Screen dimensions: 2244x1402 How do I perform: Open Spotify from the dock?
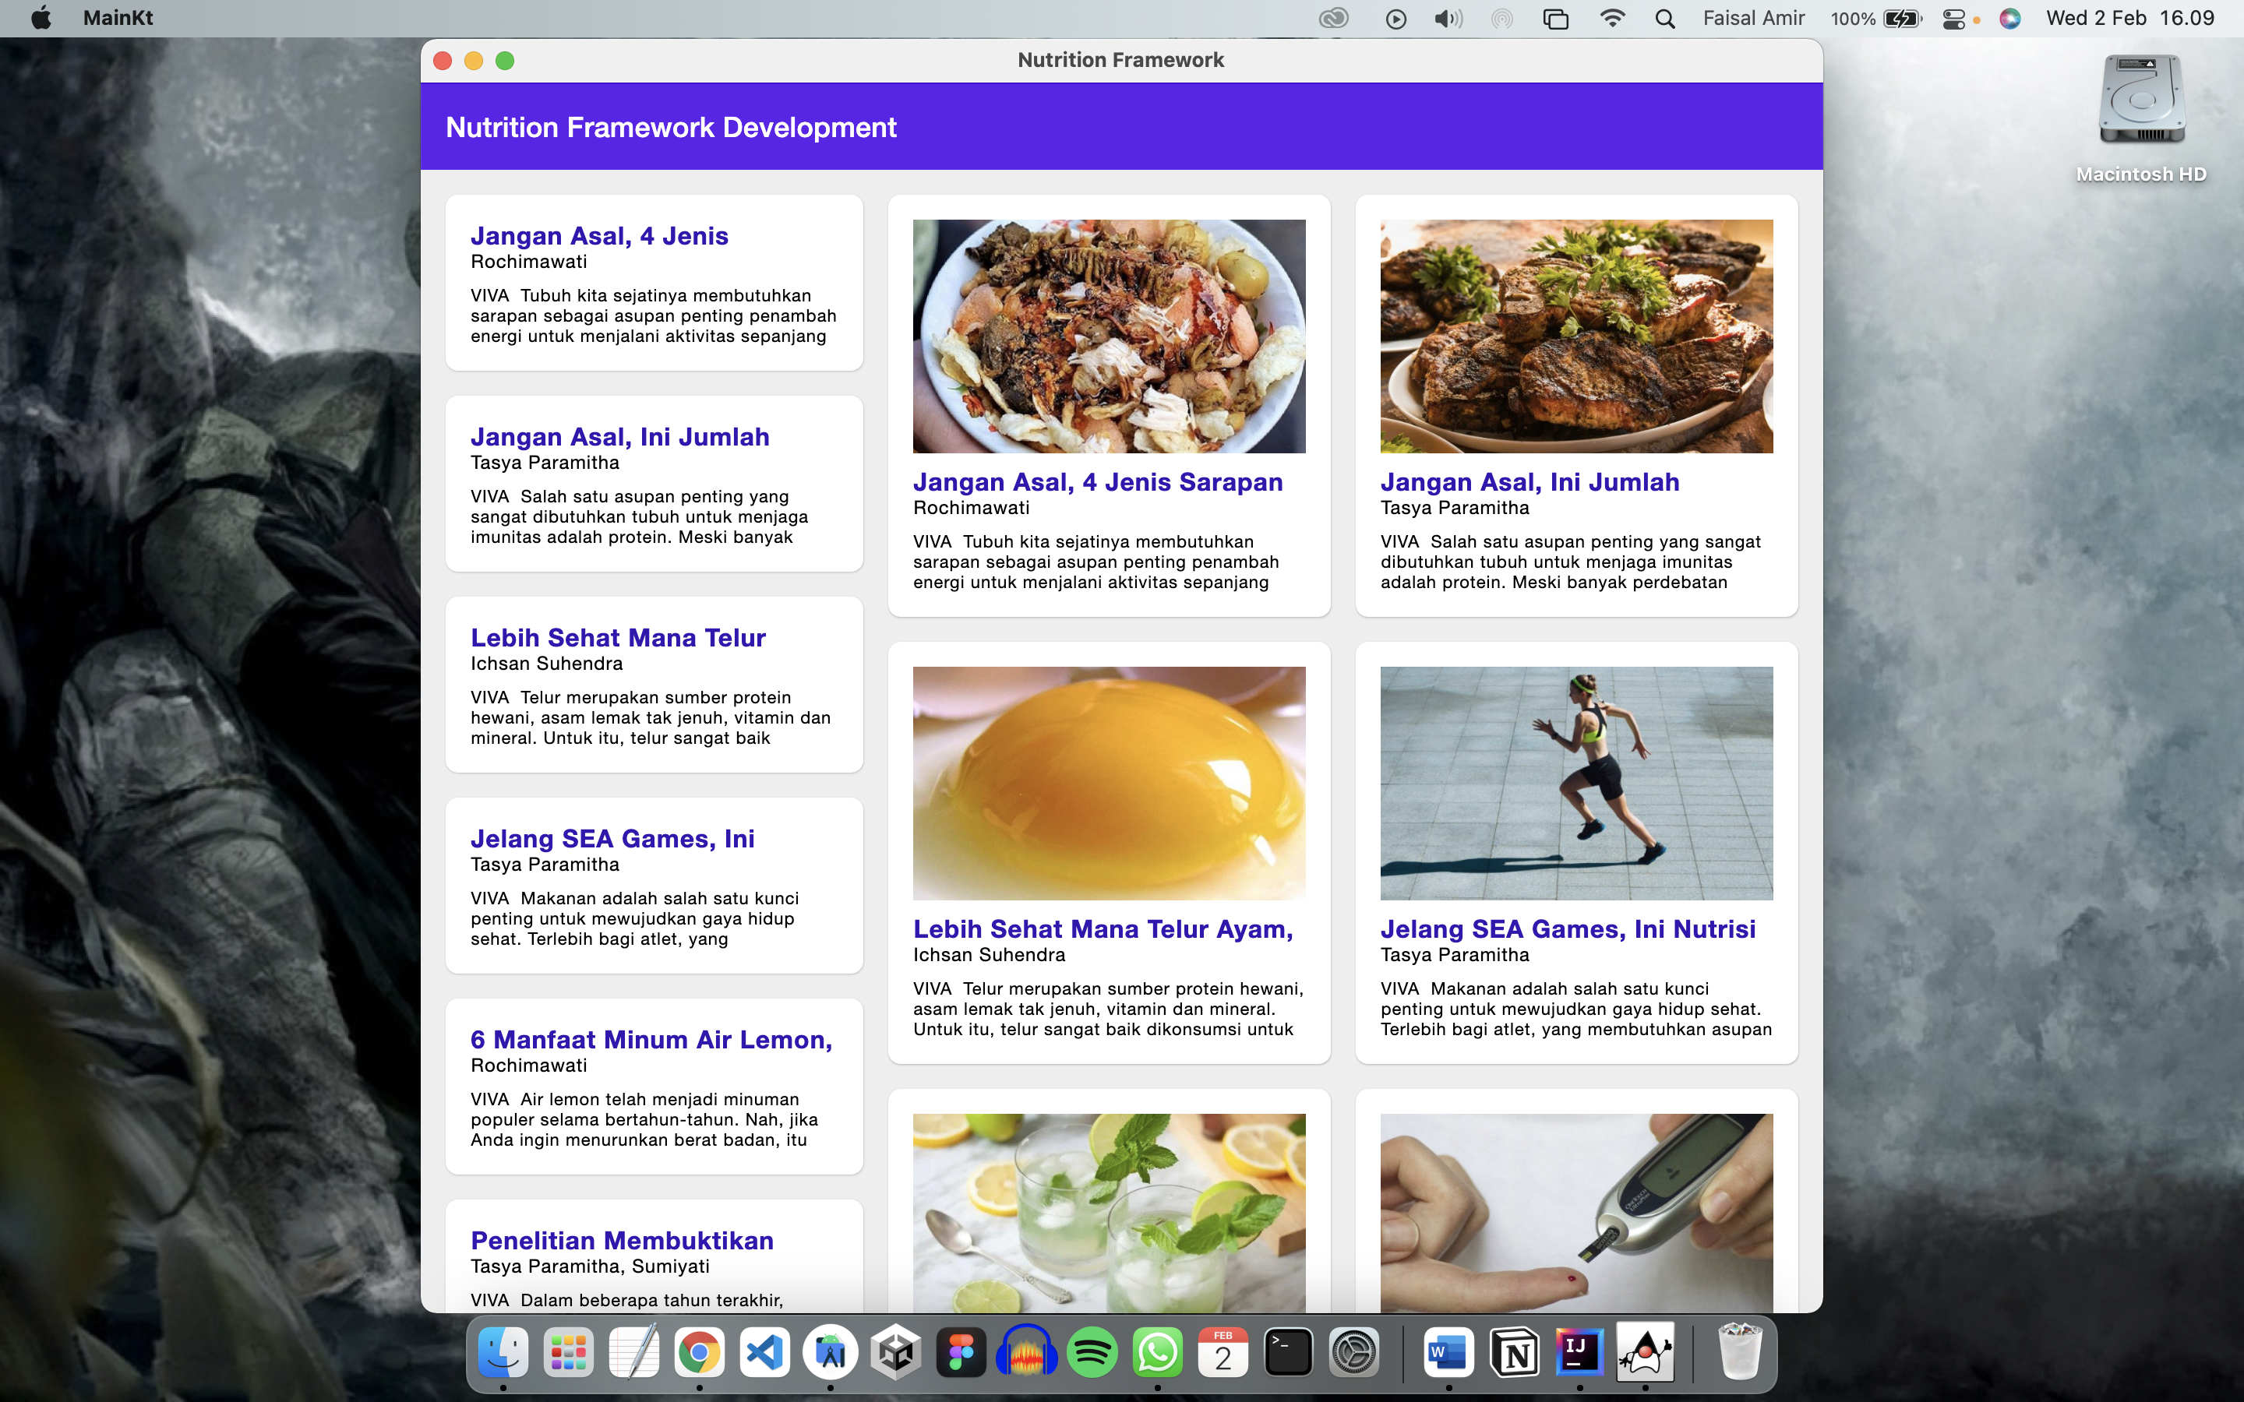tap(1092, 1353)
